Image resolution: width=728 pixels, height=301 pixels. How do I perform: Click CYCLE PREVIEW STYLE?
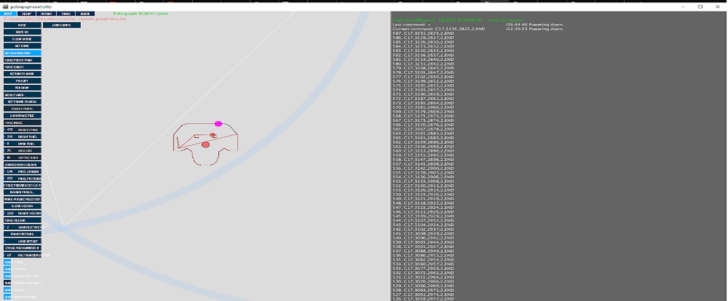(22, 185)
